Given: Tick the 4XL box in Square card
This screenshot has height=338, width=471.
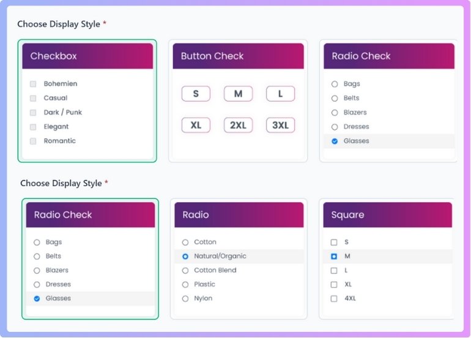Looking at the screenshot, I should 334,299.
